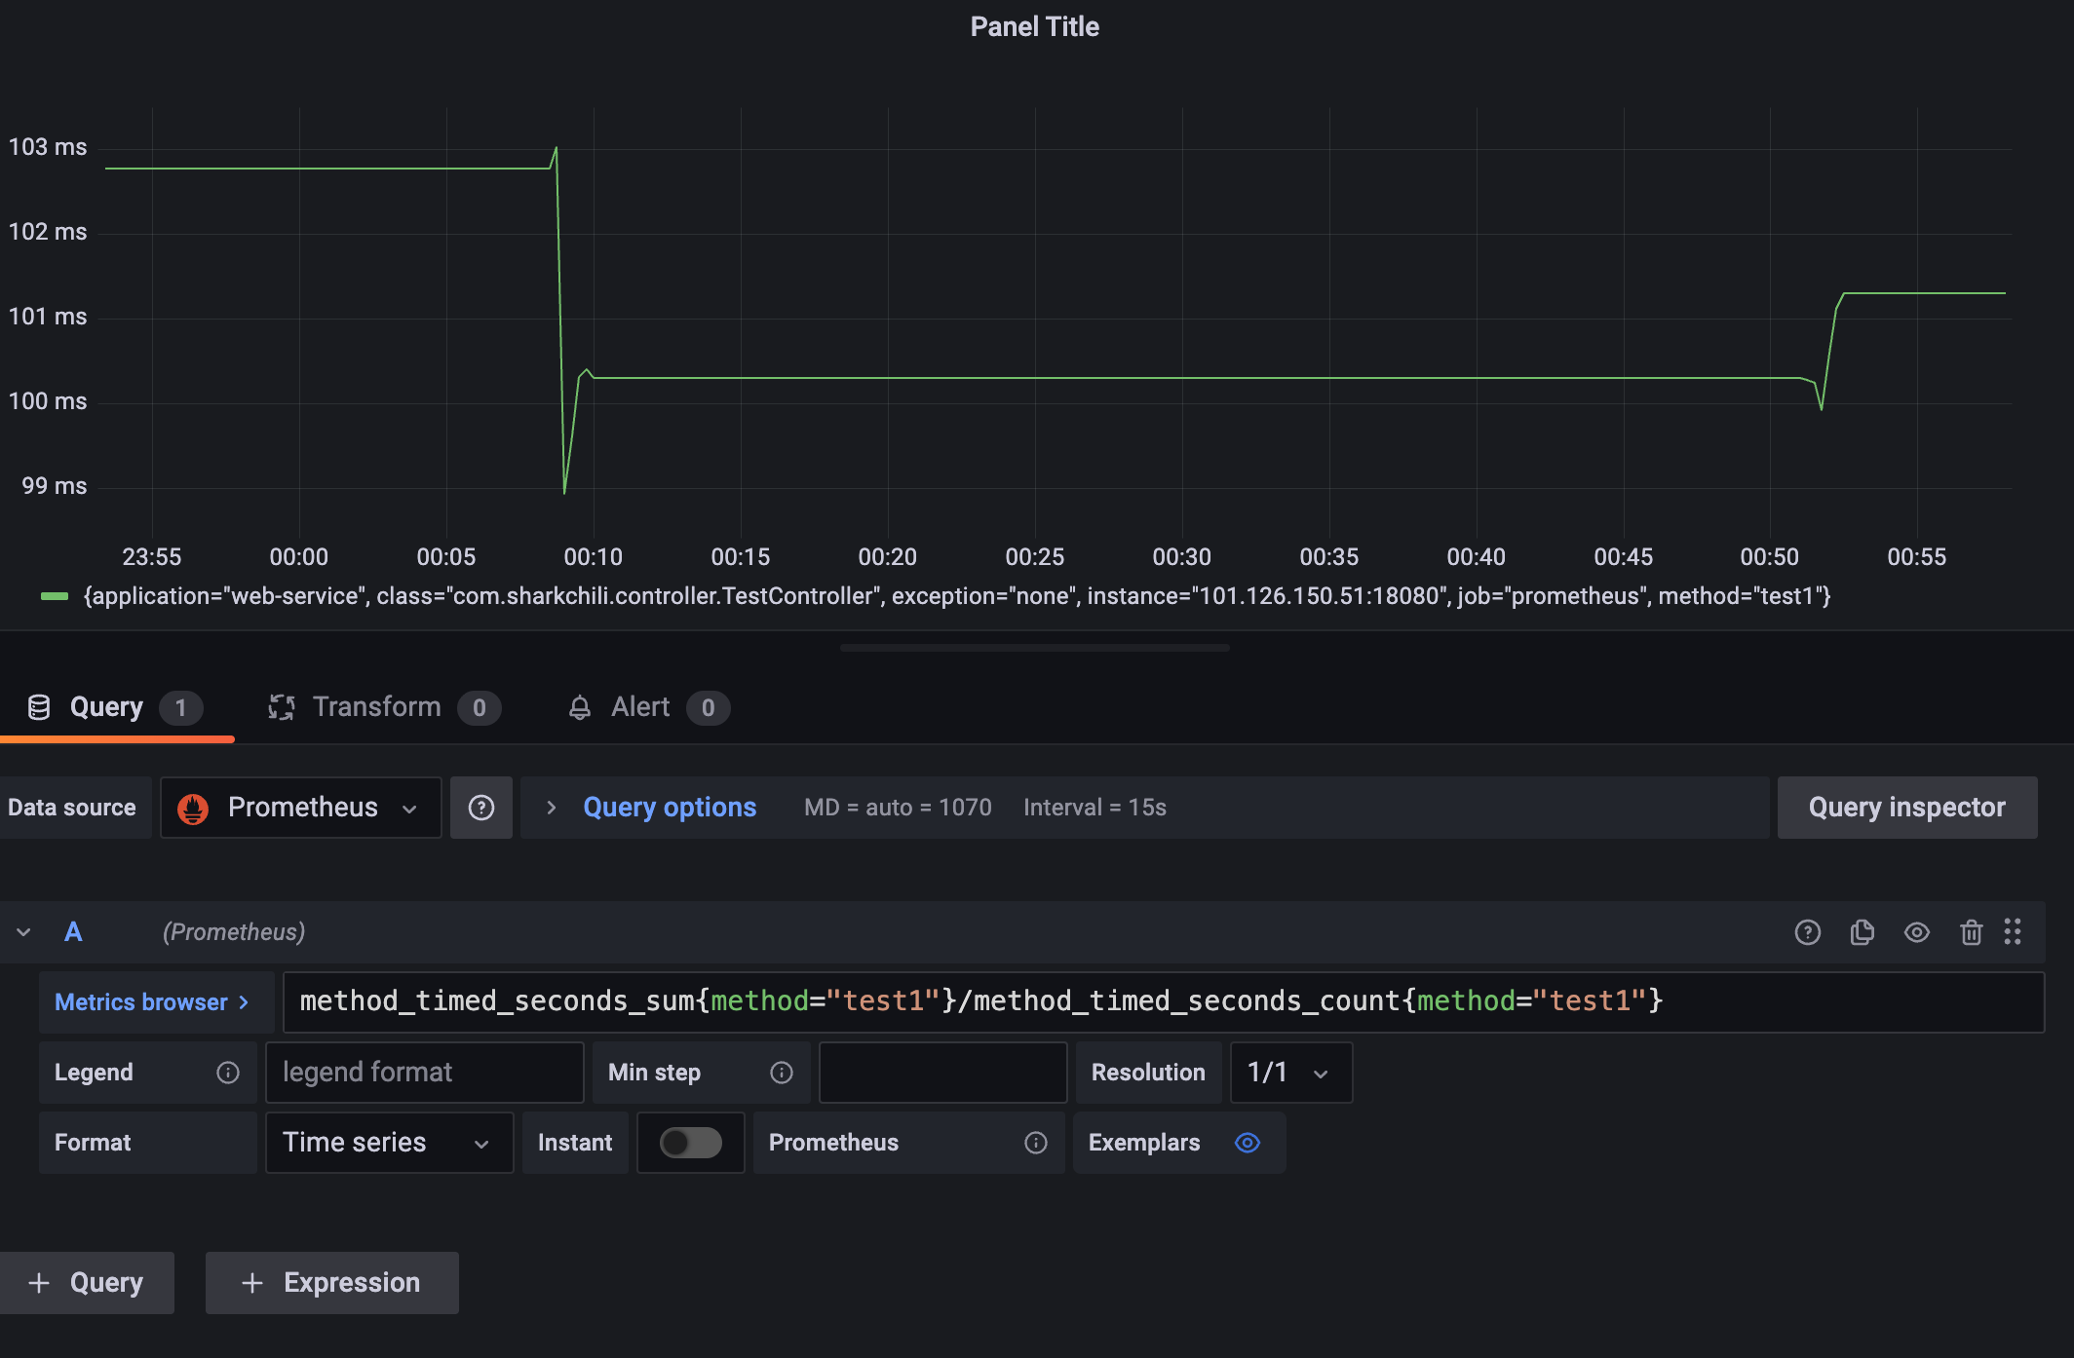This screenshot has height=1358, width=2074.
Task: Click the Legend info icon
Action: click(228, 1073)
